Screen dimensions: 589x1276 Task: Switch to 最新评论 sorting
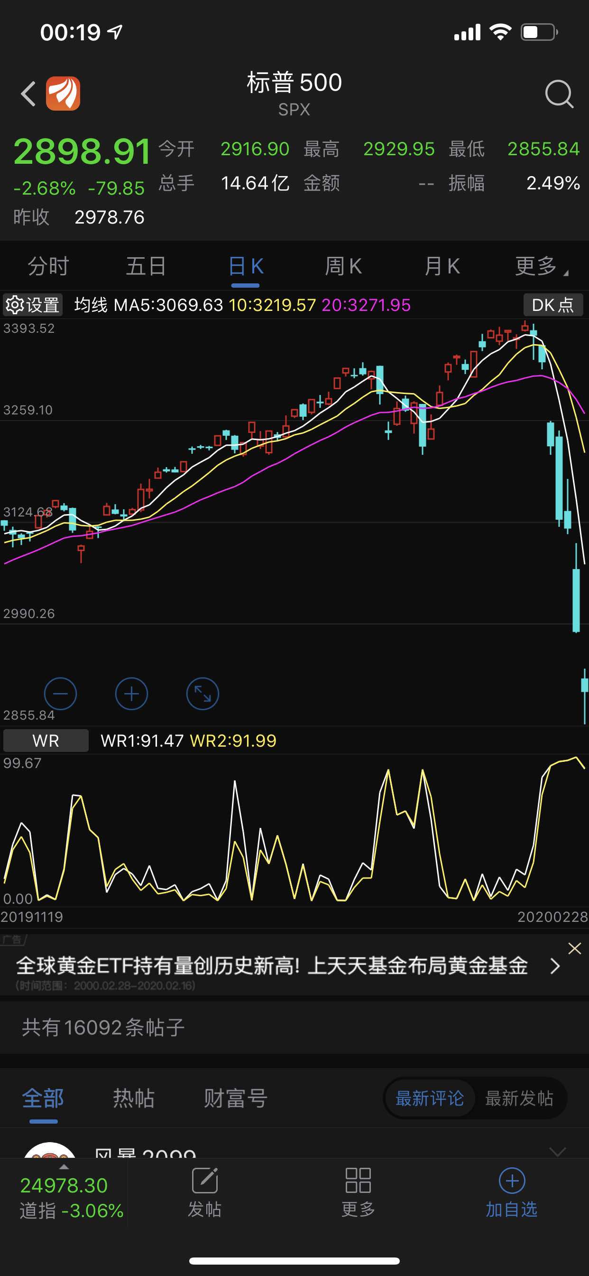click(x=430, y=1098)
